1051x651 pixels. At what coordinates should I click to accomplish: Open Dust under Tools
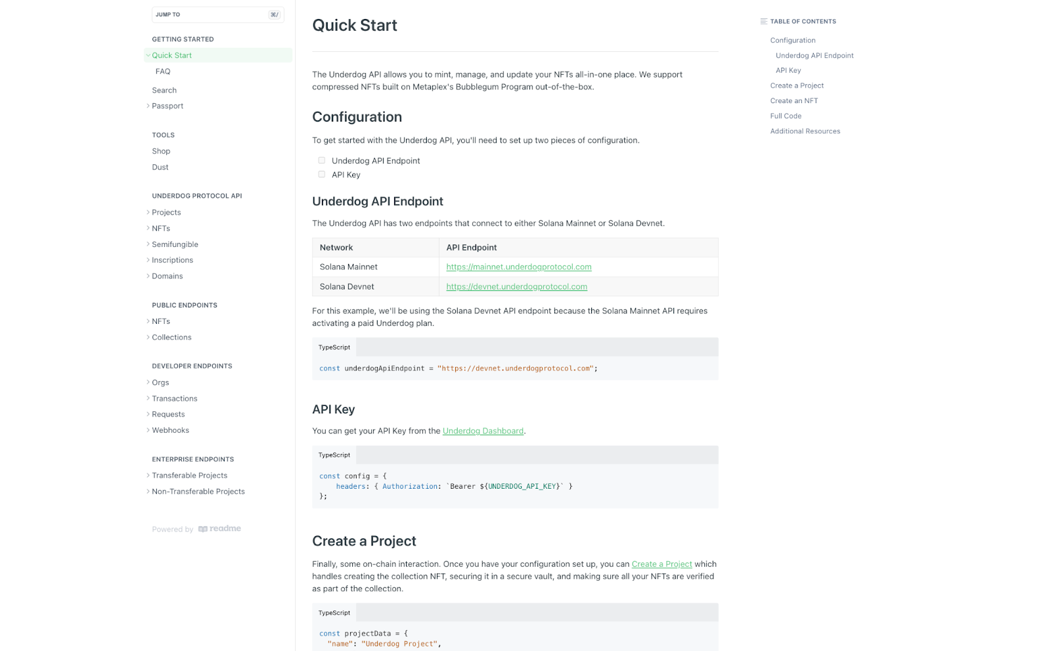pos(160,167)
